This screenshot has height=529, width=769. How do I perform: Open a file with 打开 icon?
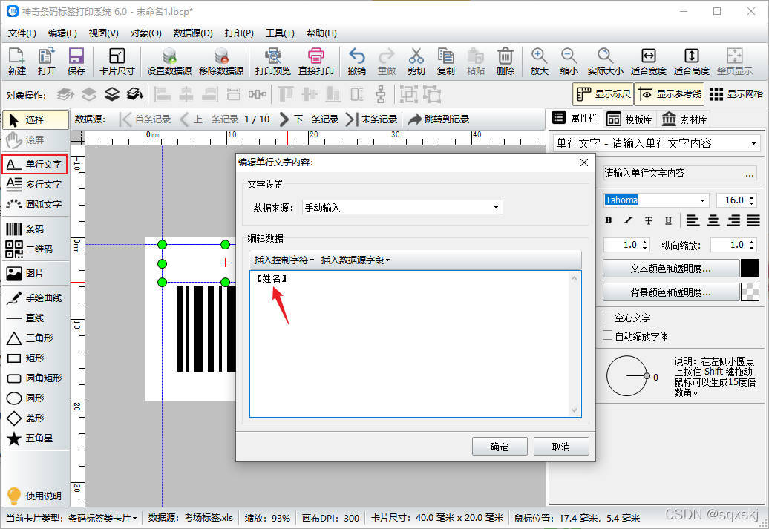47,62
